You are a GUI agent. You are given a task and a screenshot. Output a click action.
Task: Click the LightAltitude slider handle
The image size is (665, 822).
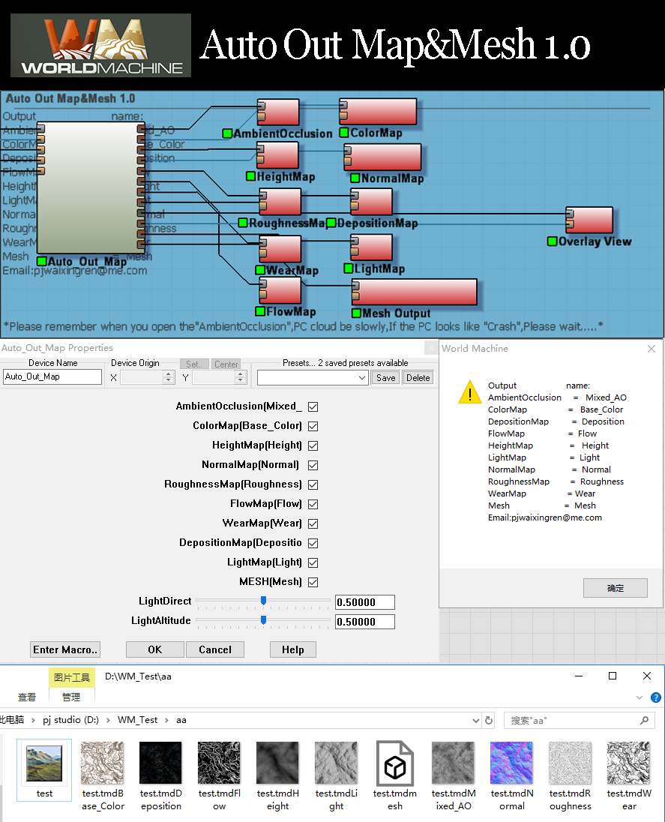click(264, 620)
